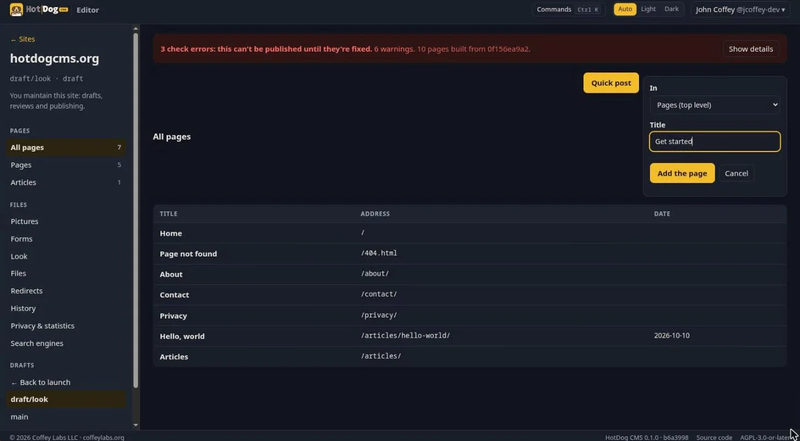Open Pictures in the Files section
This screenshot has width=800, height=441.
click(24, 221)
